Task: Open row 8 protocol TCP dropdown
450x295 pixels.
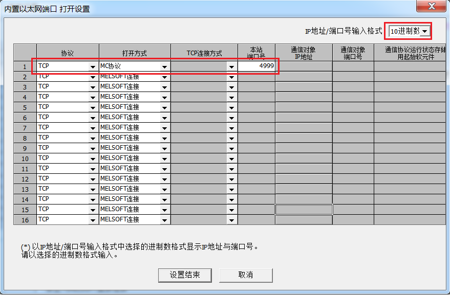Action: pos(93,139)
